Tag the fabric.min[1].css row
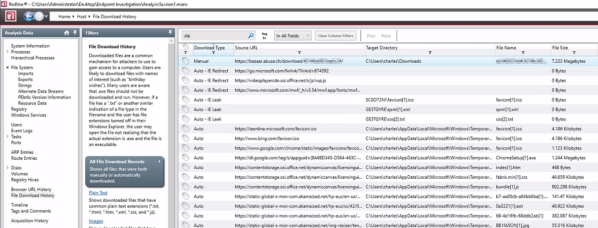Screen dimensions: 598x228 (x=185, y=177)
